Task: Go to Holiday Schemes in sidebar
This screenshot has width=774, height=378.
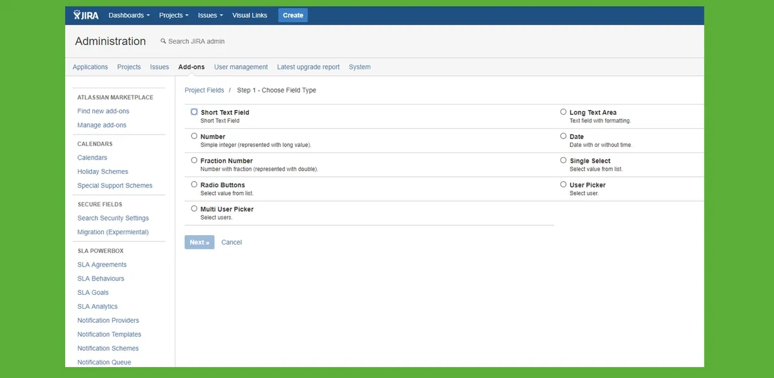Action: [x=103, y=172]
